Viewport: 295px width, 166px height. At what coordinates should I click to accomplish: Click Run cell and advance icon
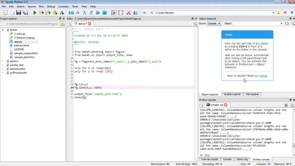click(x=48, y=12)
